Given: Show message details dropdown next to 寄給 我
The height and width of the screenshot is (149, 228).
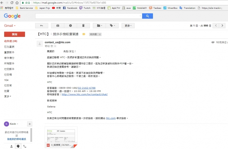Looking at the screenshot, I should pyautogui.click(x=55, y=46).
